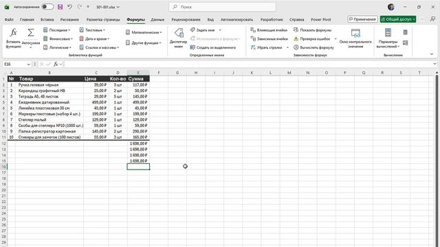Open Диспетчер имен name manager
Viewport: 440px width, 247px height.
click(179, 38)
